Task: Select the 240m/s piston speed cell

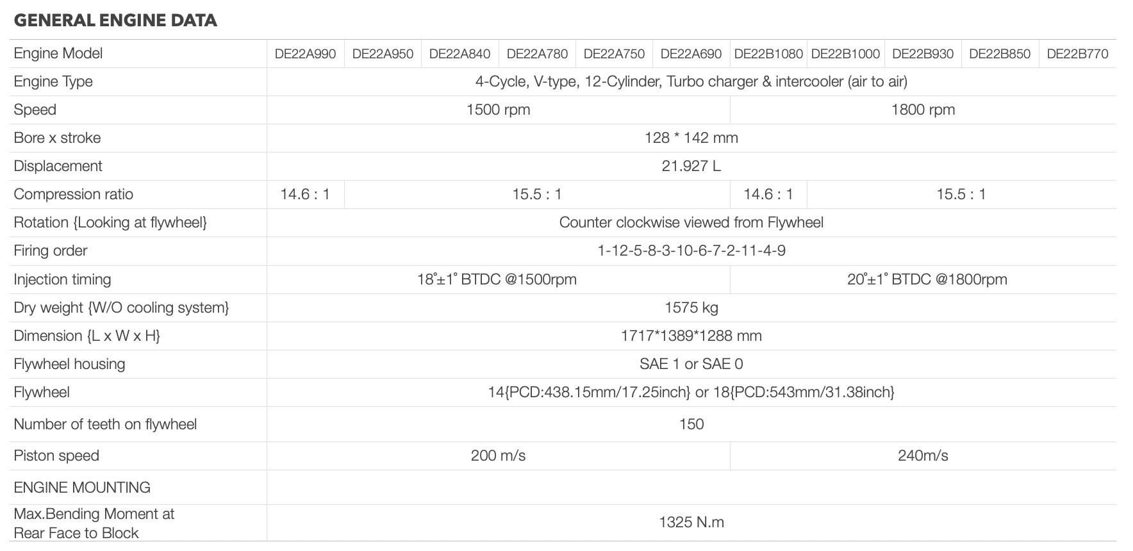Action: click(923, 456)
